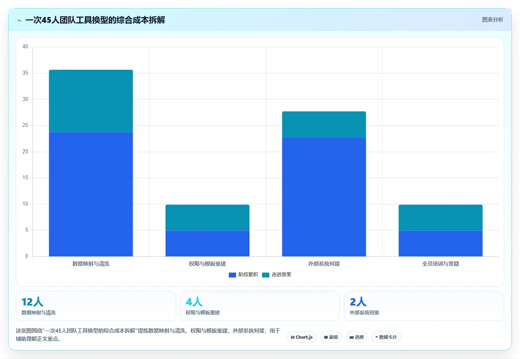Click the 12人 figure
Image resolution: width=520 pixels, height=359 pixels.
tap(32, 302)
